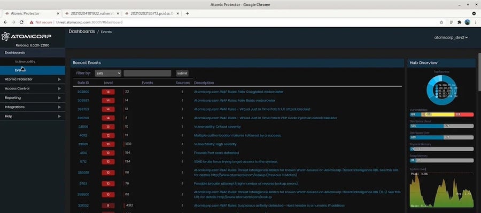Open rule ID 5712 link
This screenshot has height=213, width=481.
tap(83, 162)
